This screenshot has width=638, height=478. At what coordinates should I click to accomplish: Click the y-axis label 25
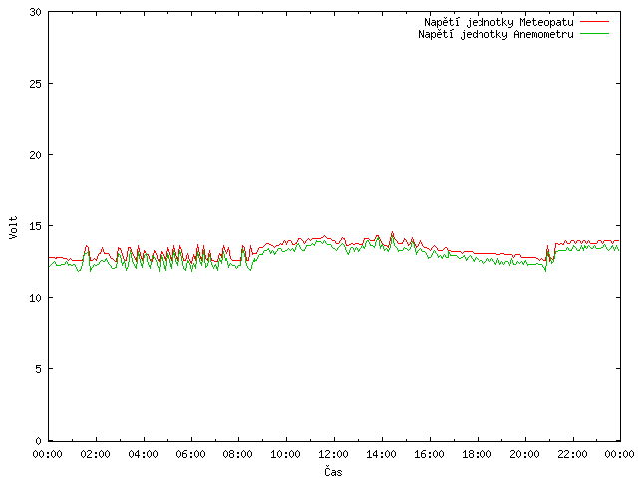36,84
